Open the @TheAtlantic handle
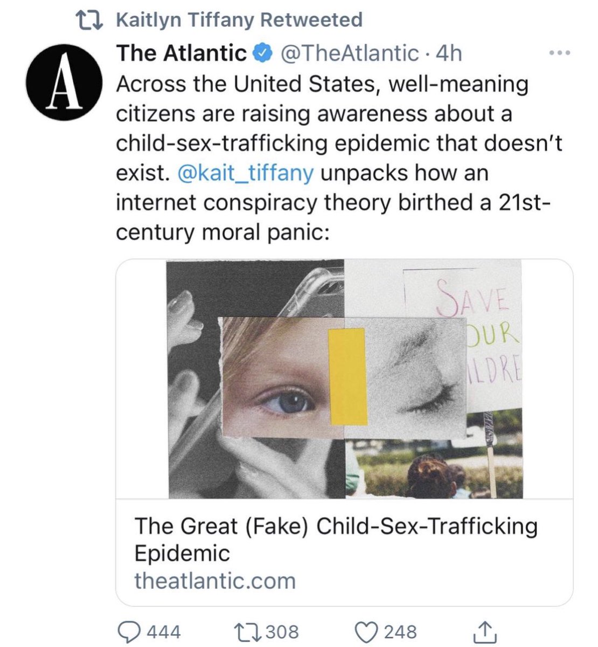 point(347,53)
